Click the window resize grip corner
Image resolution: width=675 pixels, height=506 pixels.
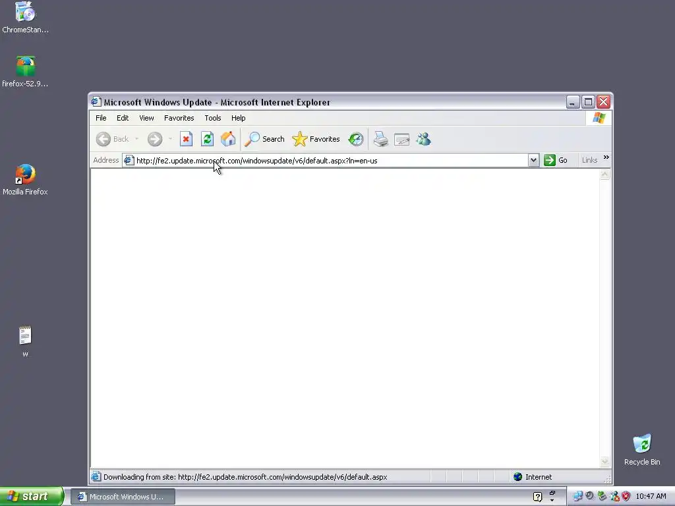(x=607, y=479)
